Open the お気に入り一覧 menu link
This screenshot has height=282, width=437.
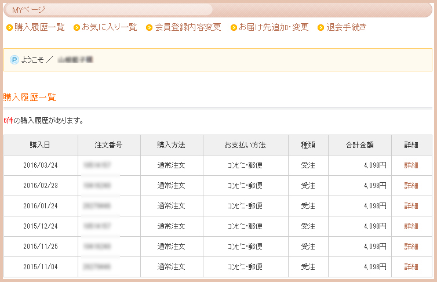pyautogui.click(x=110, y=27)
